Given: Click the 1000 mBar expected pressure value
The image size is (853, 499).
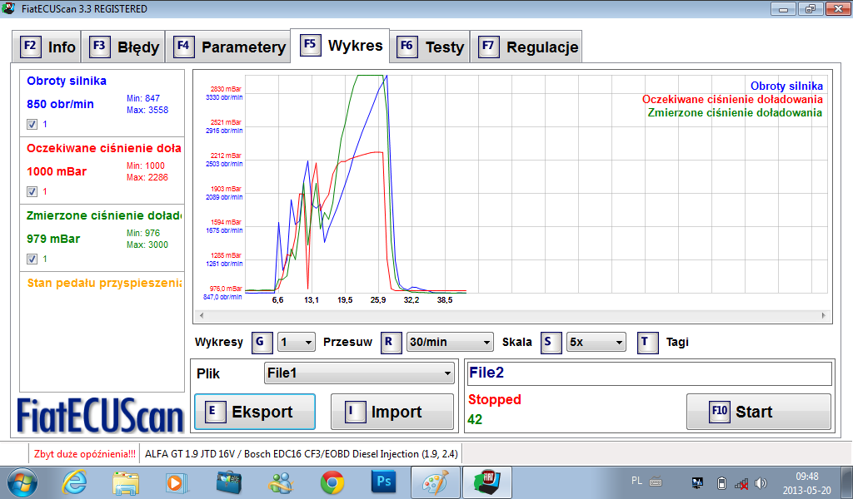Looking at the screenshot, I should (x=57, y=171).
